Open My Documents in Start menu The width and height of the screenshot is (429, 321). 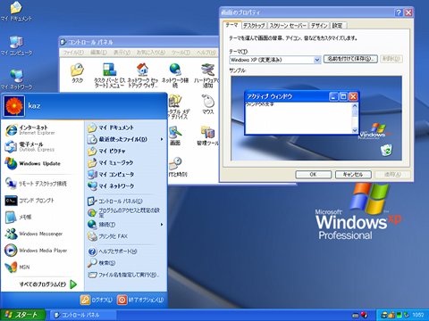[111, 128]
